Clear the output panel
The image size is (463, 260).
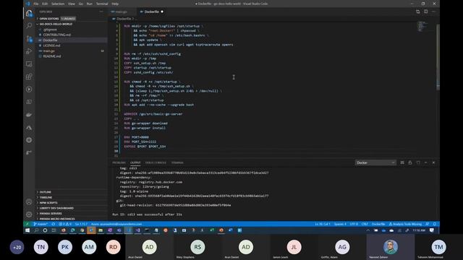pos(402,162)
